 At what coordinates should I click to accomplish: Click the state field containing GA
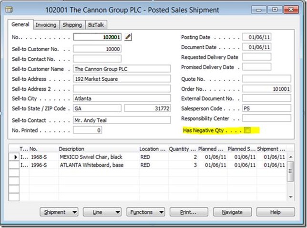[x=97, y=108]
